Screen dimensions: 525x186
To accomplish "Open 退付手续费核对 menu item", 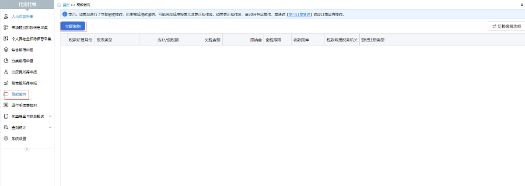I will click(24, 105).
